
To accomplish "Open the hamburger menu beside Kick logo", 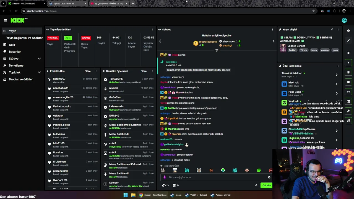I will 5,20.
